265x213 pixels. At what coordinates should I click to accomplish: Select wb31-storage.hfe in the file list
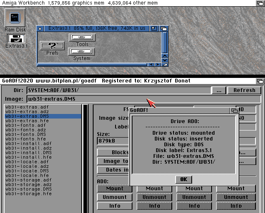click(x=43, y=194)
